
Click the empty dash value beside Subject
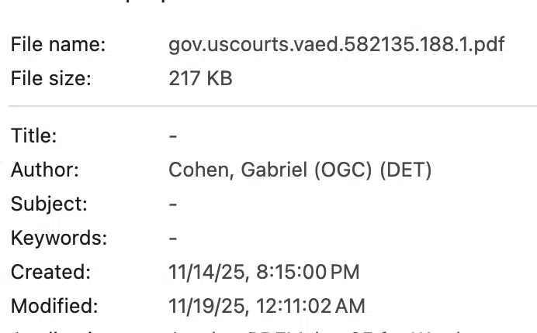173,204
